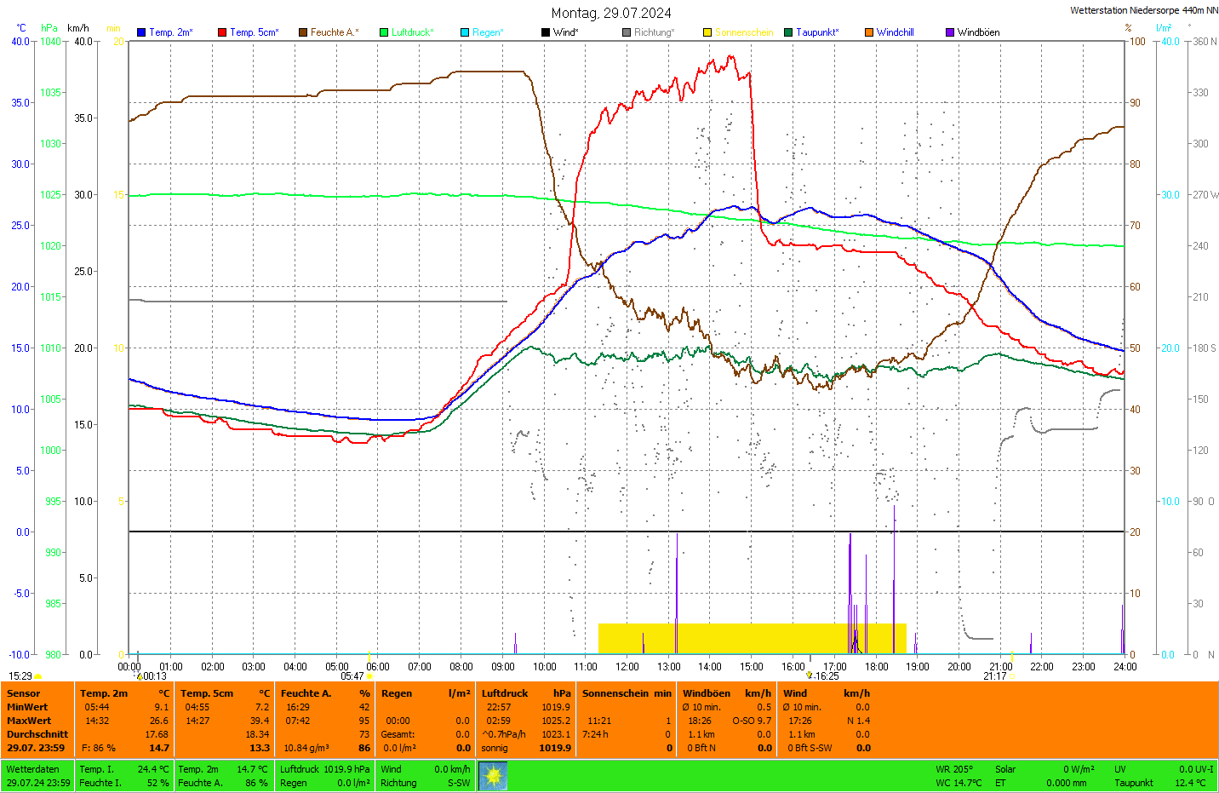Click the cyan Regen legend square

[x=465, y=32]
